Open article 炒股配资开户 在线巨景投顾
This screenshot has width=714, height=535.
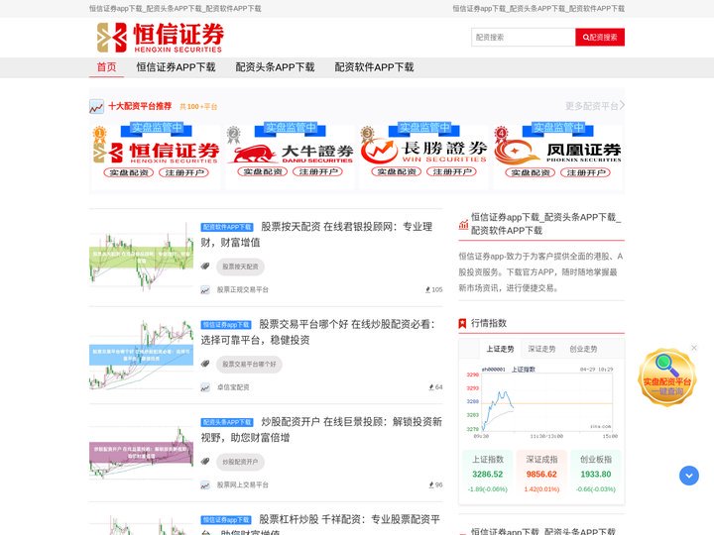coord(321,430)
